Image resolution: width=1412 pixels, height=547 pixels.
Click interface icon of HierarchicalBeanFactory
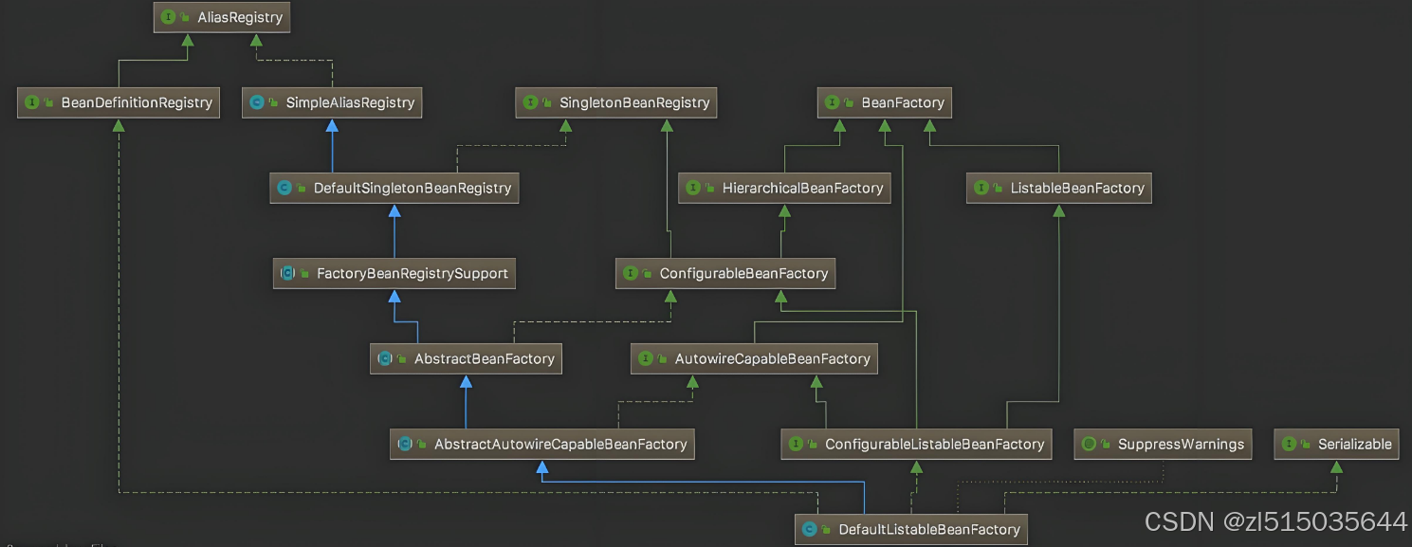point(693,188)
